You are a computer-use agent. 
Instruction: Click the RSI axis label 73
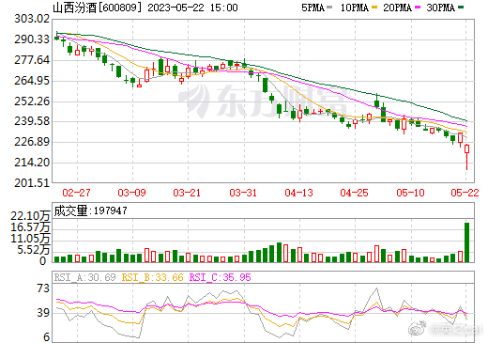(43, 288)
